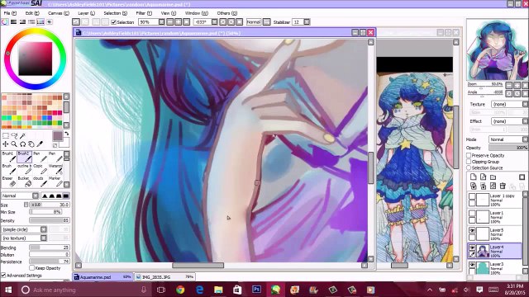Viewport: 529px width, 297px height.
Task: Delete the selected layer with trash icon
Action: [503, 186]
